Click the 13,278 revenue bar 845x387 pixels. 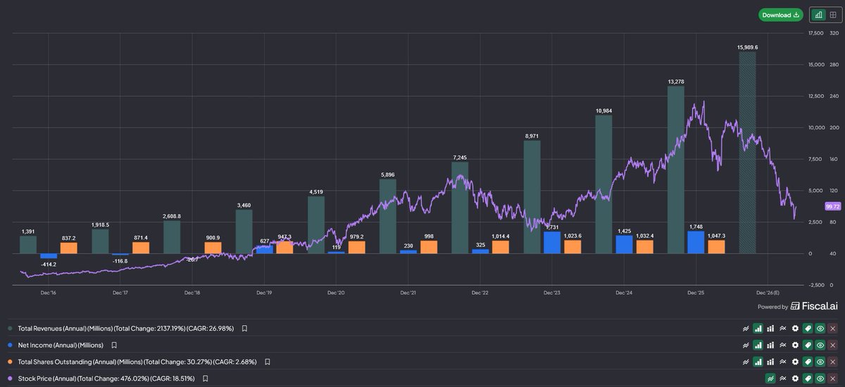pos(675,170)
